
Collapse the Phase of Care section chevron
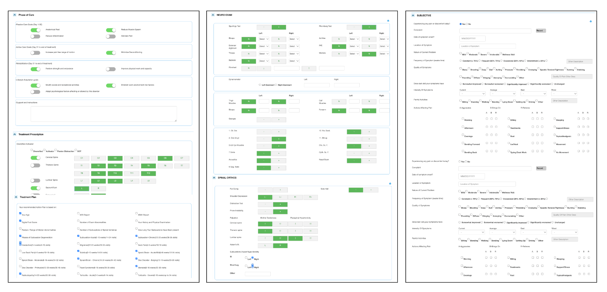click(15, 15)
